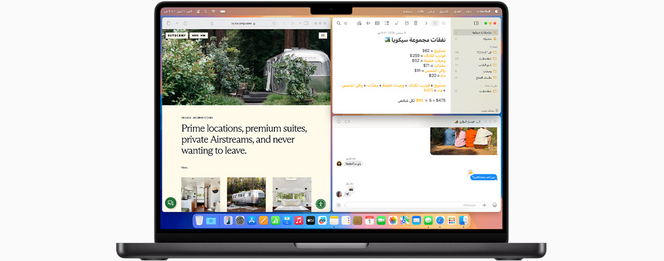Screen dimensions: 664x261
Task: Toggle the Notes sidebar panel
Action: tap(476, 23)
